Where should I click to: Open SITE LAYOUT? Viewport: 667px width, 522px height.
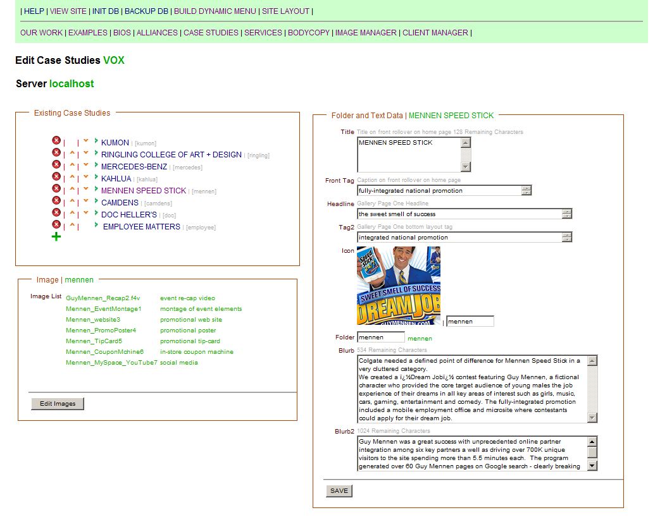[285, 11]
